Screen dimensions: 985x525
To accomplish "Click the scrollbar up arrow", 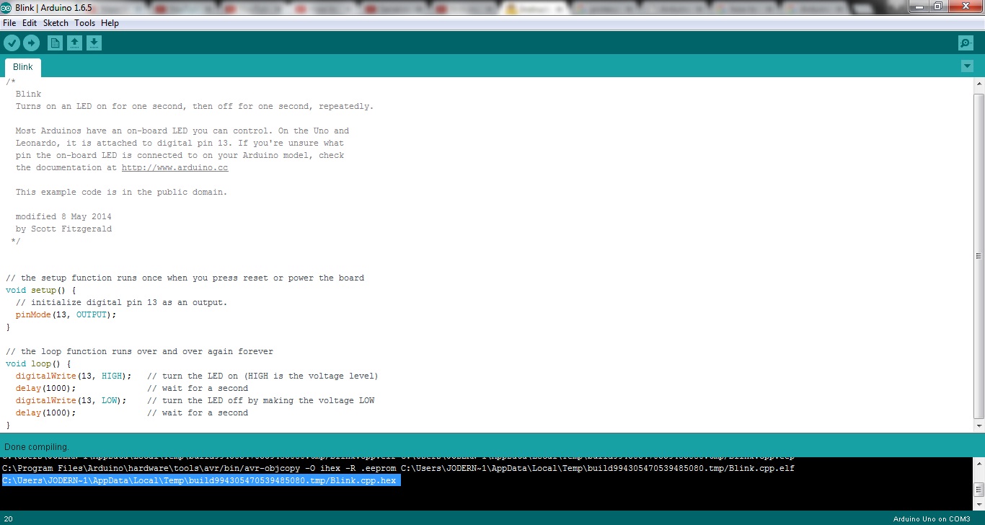I will pos(979,83).
